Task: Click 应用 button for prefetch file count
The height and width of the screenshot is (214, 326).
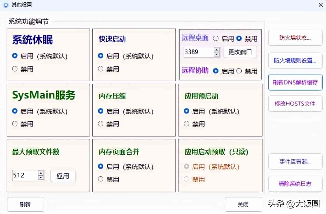Action: [x=63, y=176]
